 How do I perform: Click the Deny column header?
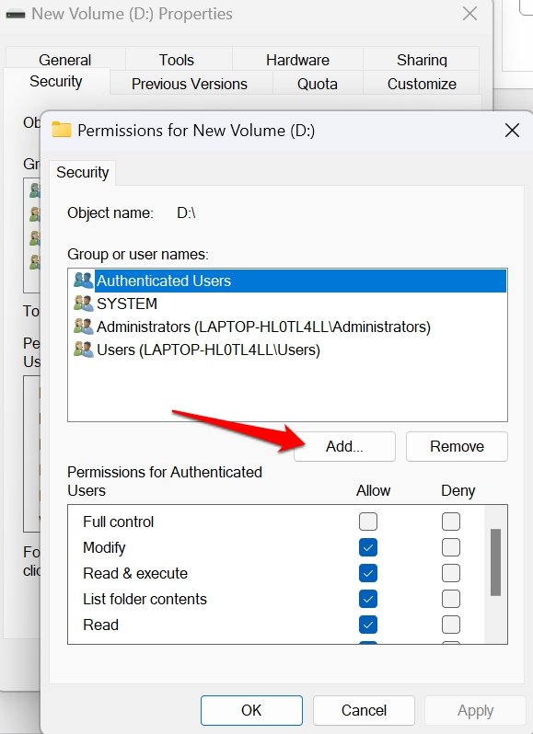coord(458,490)
